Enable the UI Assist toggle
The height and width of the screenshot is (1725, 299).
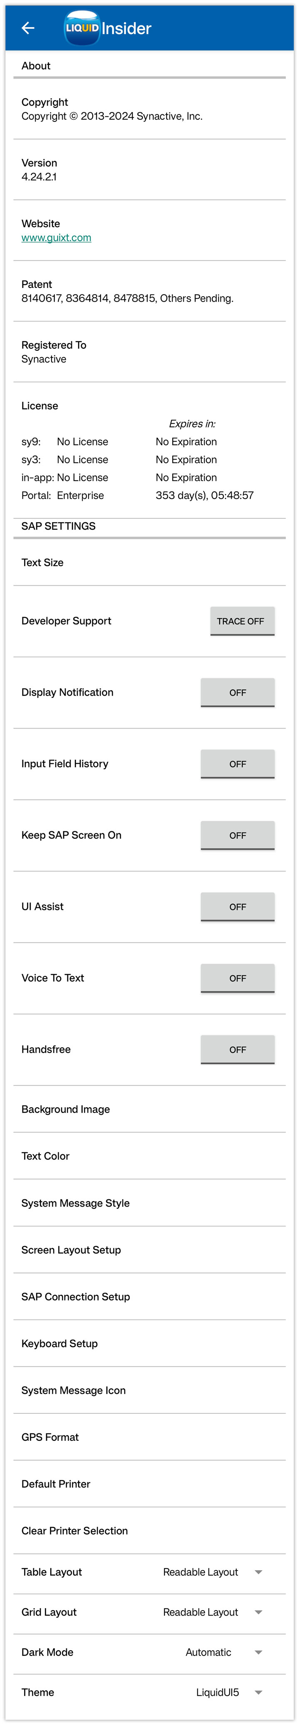238,907
